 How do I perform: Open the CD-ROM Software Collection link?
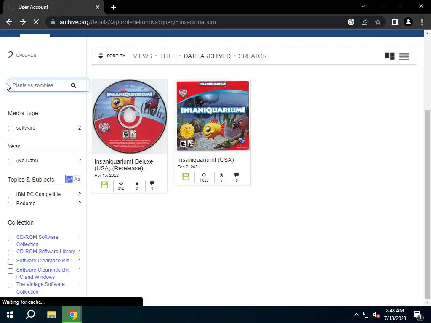tap(37, 241)
